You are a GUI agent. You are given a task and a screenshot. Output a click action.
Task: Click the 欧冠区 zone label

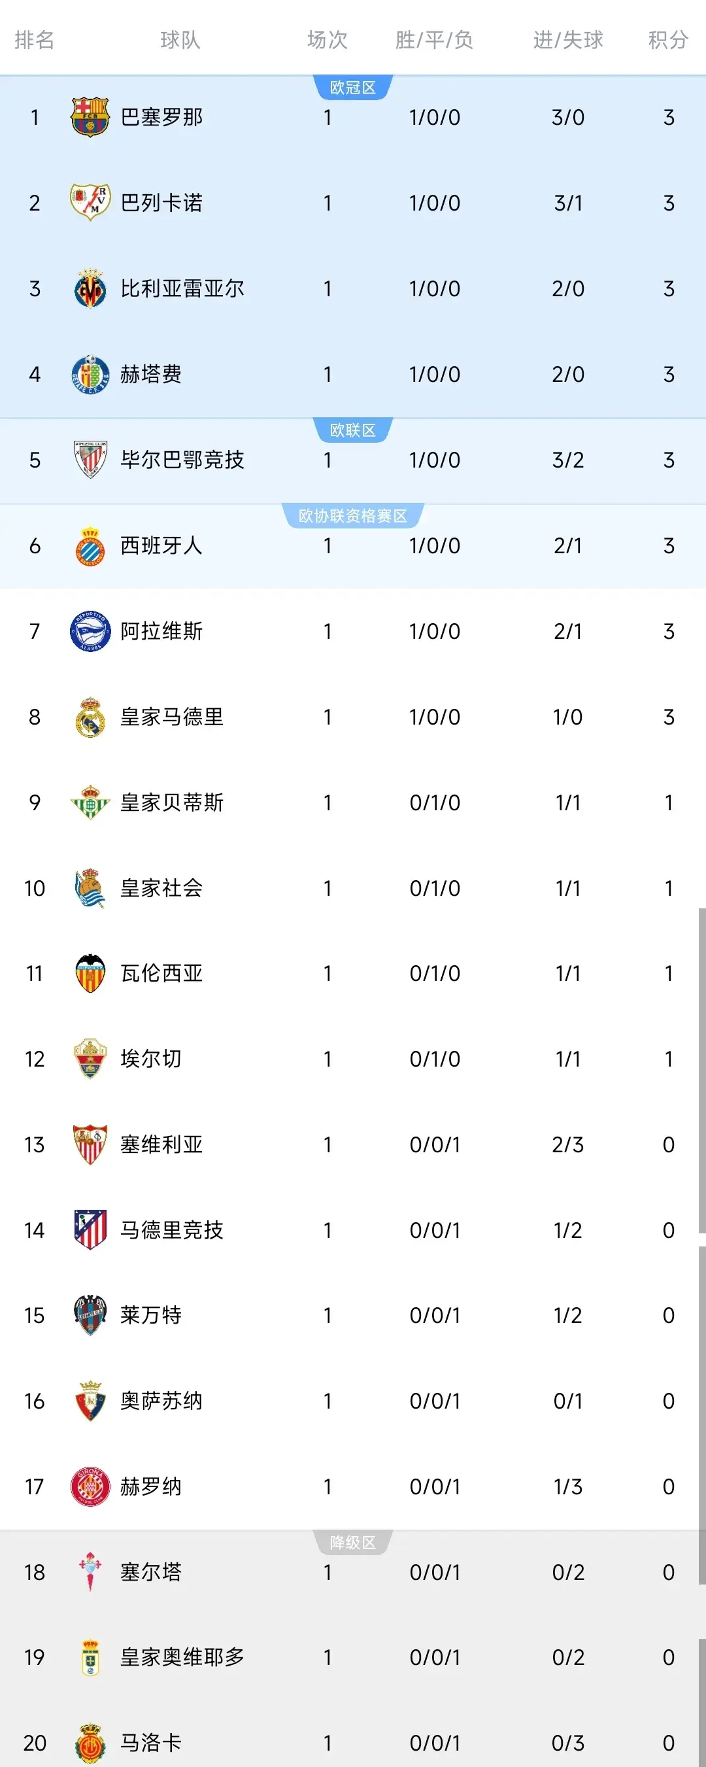pyautogui.click(x=352, y=88)
